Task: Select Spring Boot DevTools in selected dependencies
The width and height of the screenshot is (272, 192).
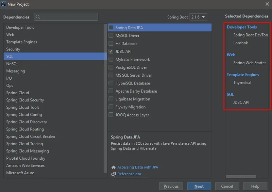Action: [251, 35]
